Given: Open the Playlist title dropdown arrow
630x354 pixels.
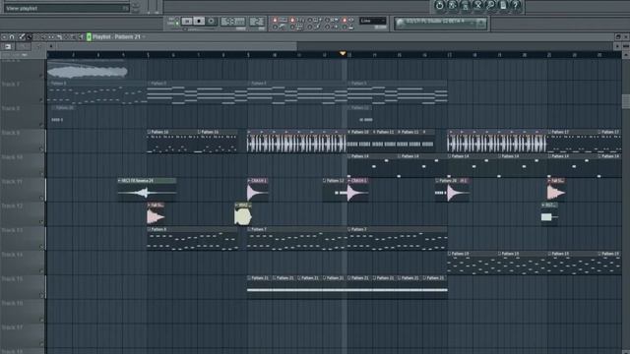Looking at the screenshot, I should pos(144,37).
